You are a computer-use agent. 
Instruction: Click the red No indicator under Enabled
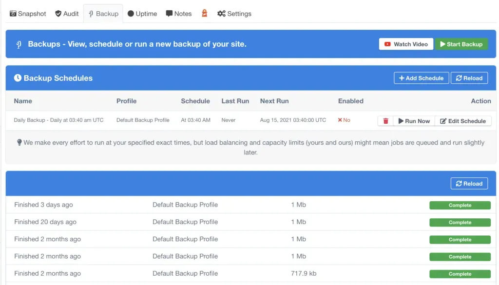pyautogui.click(x=344, y=120)
